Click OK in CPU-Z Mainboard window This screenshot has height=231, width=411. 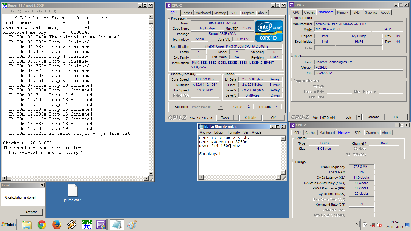(x=396, y=117)
